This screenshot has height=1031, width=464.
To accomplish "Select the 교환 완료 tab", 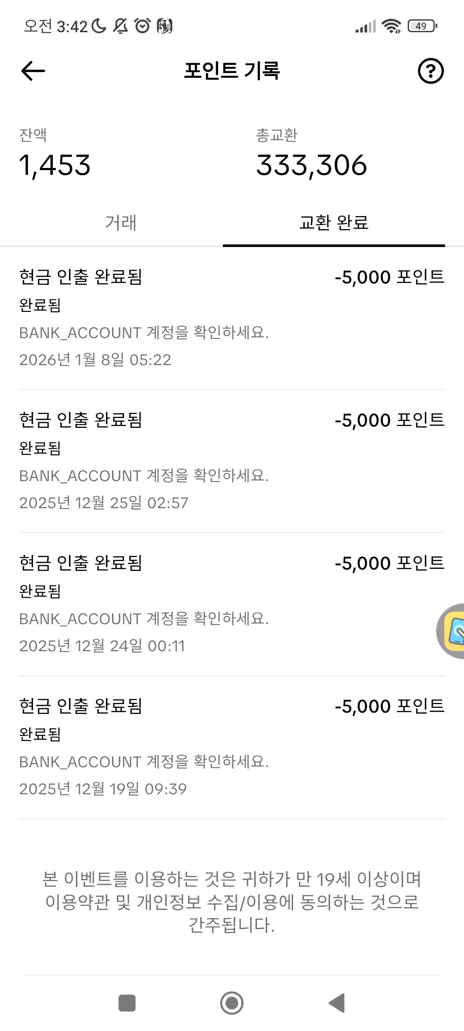I will 334,223.
